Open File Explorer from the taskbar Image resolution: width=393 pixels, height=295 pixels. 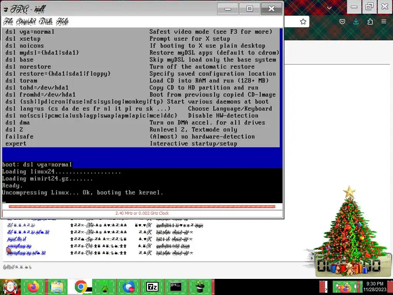(57, 287)
